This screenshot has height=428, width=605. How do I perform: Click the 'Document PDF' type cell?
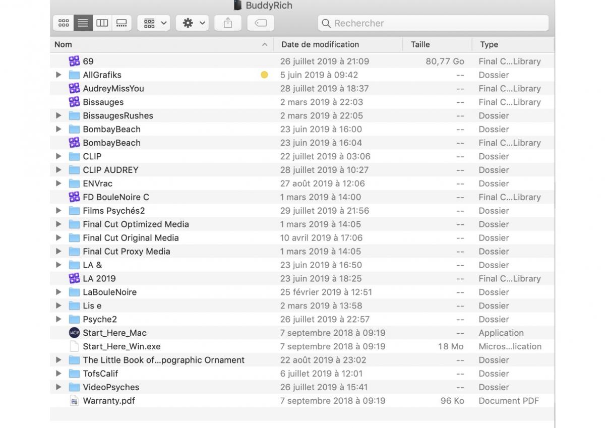click(509, 401)
